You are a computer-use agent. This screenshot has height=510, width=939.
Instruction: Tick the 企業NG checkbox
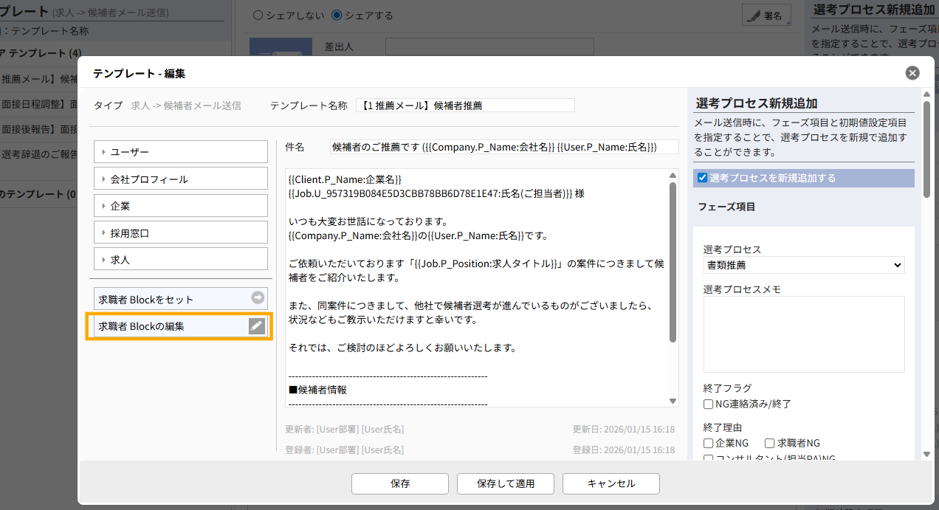(709, 444)
